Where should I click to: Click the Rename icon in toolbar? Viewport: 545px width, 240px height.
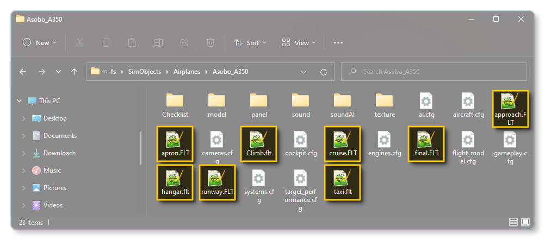pyautogui.click(x=158, y=43)
